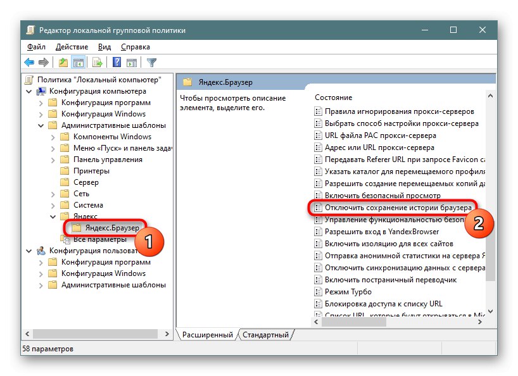
Task: Maximize the policy editor window
Action: 453,30
